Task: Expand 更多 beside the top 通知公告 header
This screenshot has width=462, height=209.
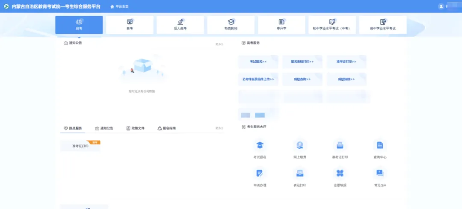Action: coord(219,44)
